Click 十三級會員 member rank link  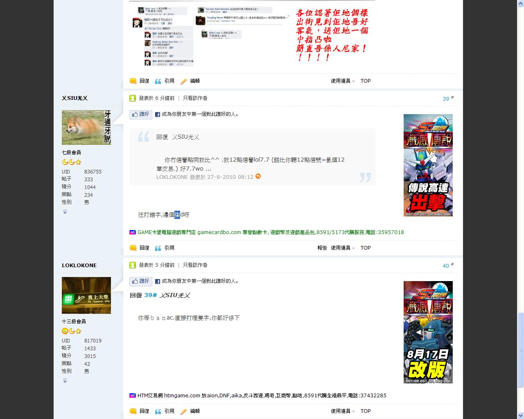(x=74, y=322)
